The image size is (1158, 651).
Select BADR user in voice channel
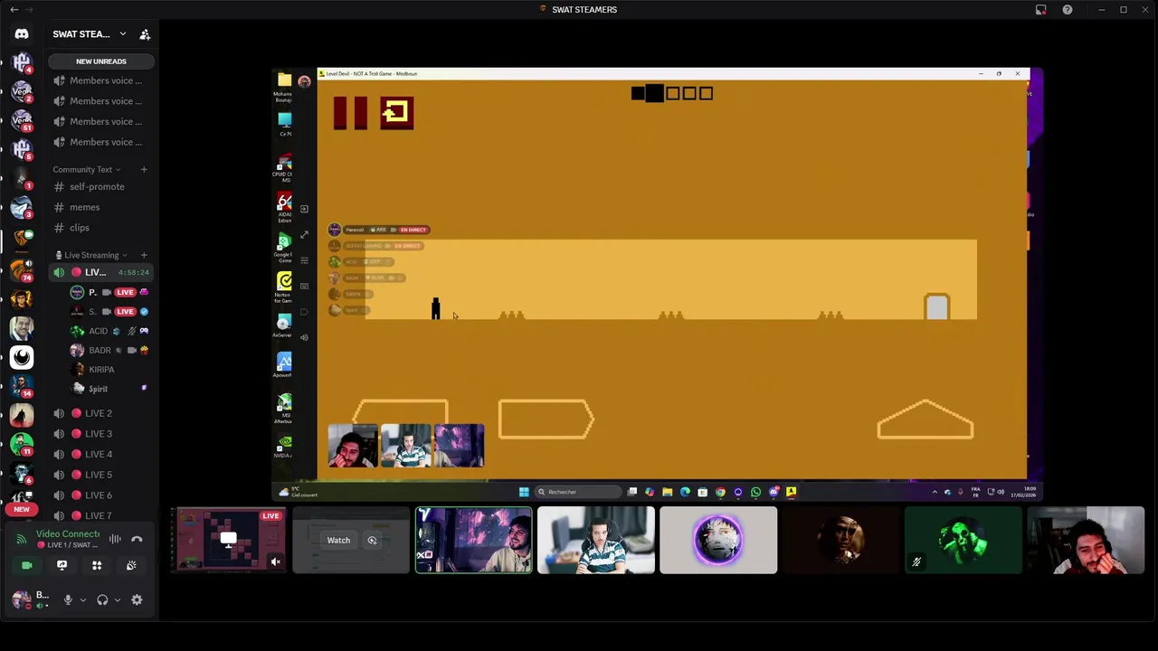coord(109,350)
